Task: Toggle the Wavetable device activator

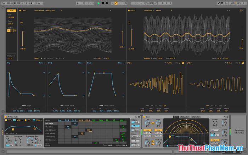Action: (6, 117)
